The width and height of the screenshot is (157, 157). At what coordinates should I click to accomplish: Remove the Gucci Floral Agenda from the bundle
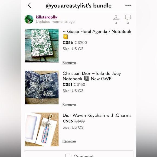(69, 63)
